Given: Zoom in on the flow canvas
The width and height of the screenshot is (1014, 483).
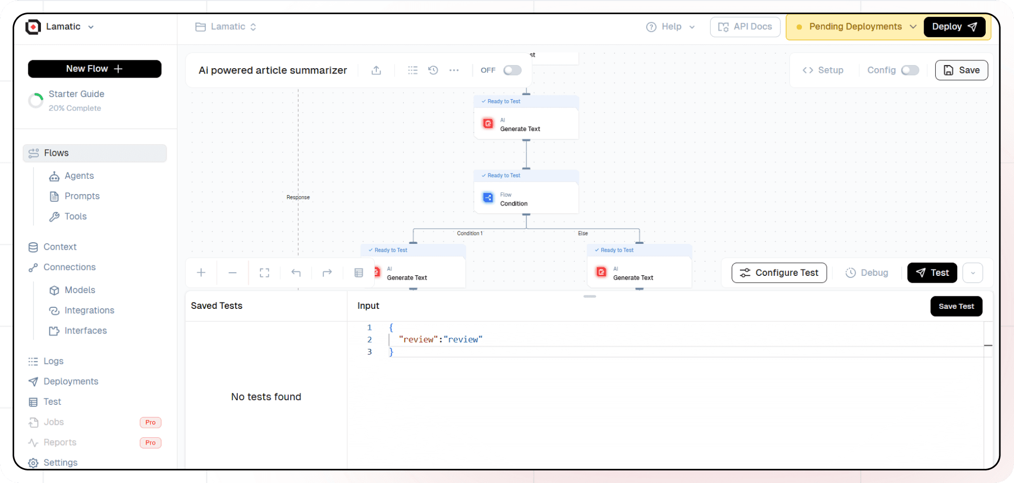Looking at the screenshot, I should (x=201, y=273).
